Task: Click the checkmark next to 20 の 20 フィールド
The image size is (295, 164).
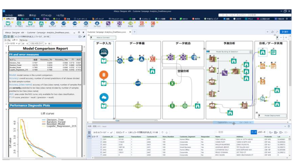Action: pos(111,132)
